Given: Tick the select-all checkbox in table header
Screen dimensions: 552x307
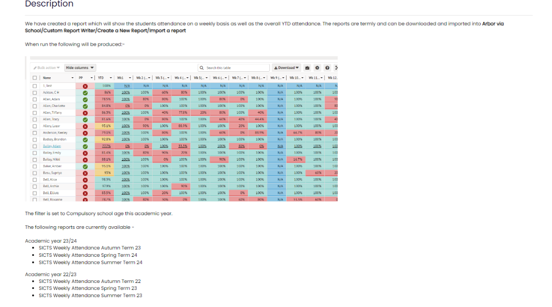Looking at the screenshot, I should (x=35, y=78).
